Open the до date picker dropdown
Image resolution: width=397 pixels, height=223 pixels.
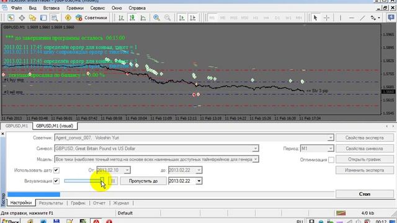click(x=199, y=170)
